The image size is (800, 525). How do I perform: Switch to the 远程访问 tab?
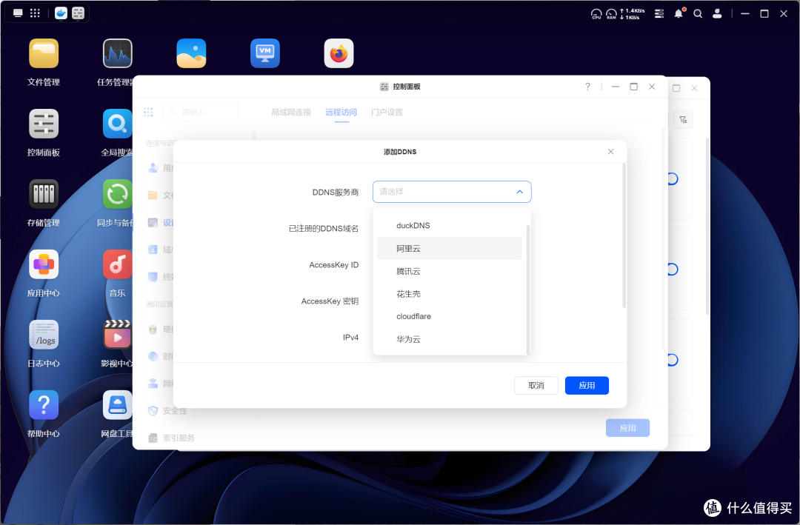pos(341,113)
